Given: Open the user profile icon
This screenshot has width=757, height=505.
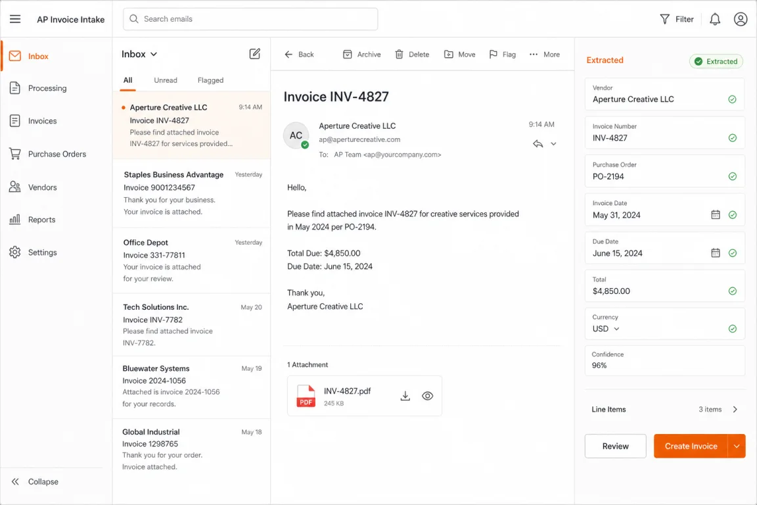Looking at the screenshot, I should pyautogui.click(x=740, y=19).
